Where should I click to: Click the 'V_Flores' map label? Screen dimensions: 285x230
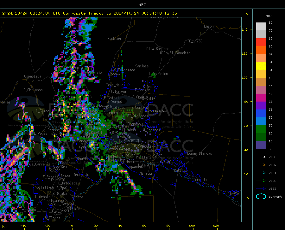(53, 218)
